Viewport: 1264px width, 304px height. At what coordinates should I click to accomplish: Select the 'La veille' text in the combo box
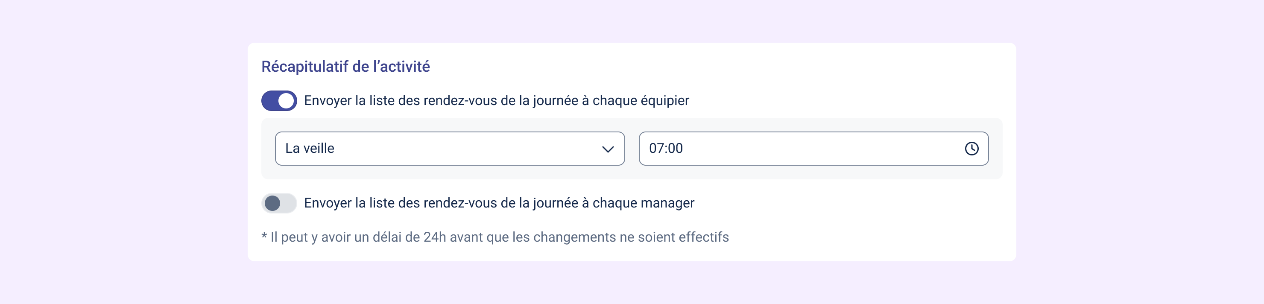[310, 148]
